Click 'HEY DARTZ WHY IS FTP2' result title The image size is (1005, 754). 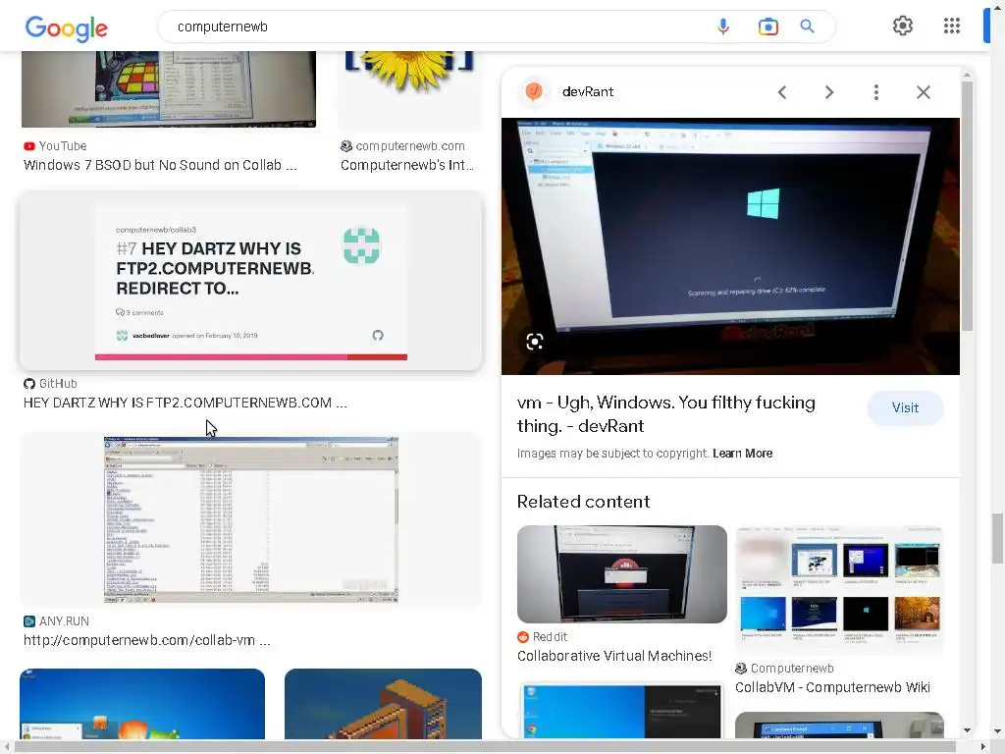(x=185, y=403)
